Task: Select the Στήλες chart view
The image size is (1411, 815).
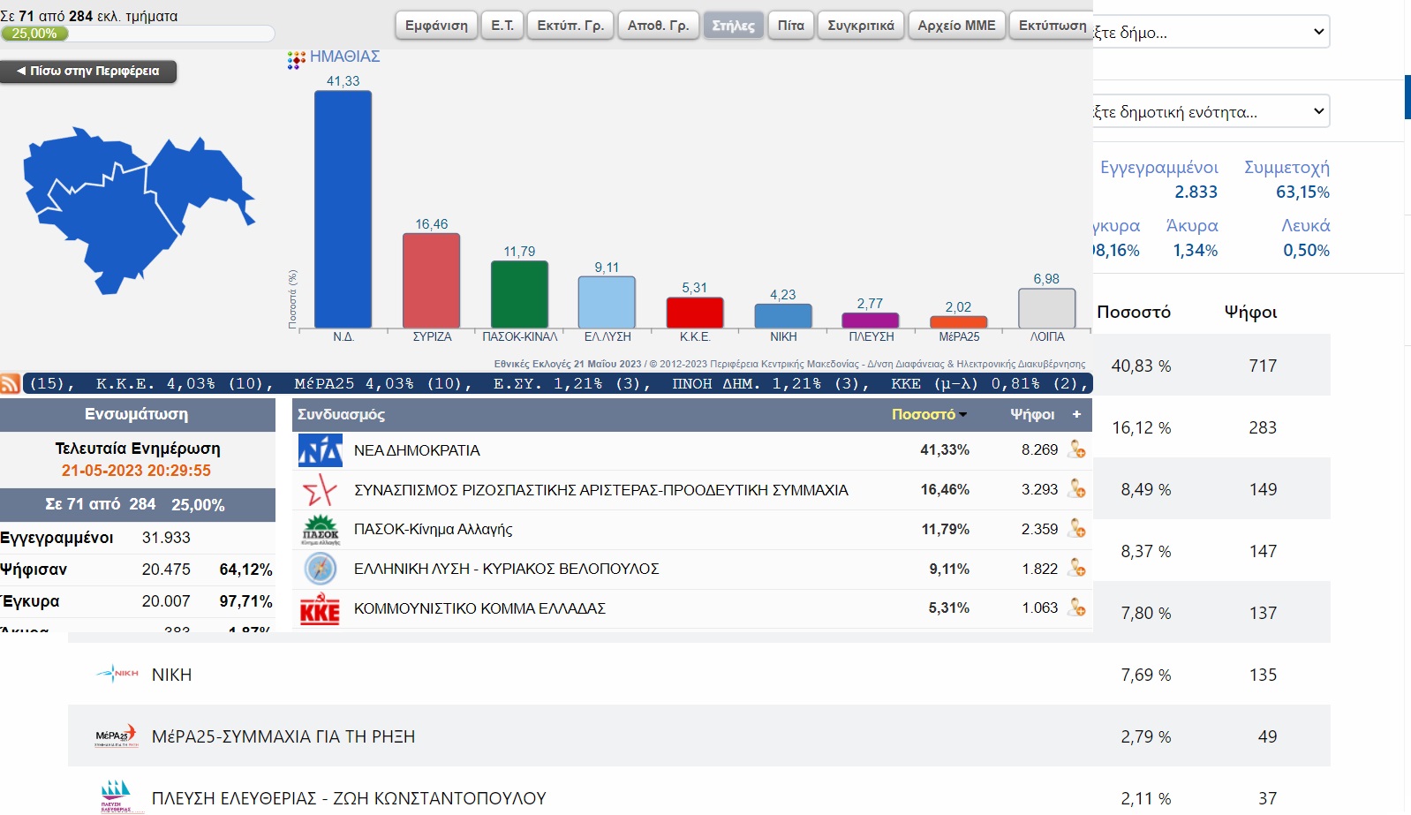Action: 733,26
